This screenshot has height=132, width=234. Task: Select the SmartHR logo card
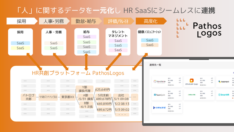click(x=225, y=95)
